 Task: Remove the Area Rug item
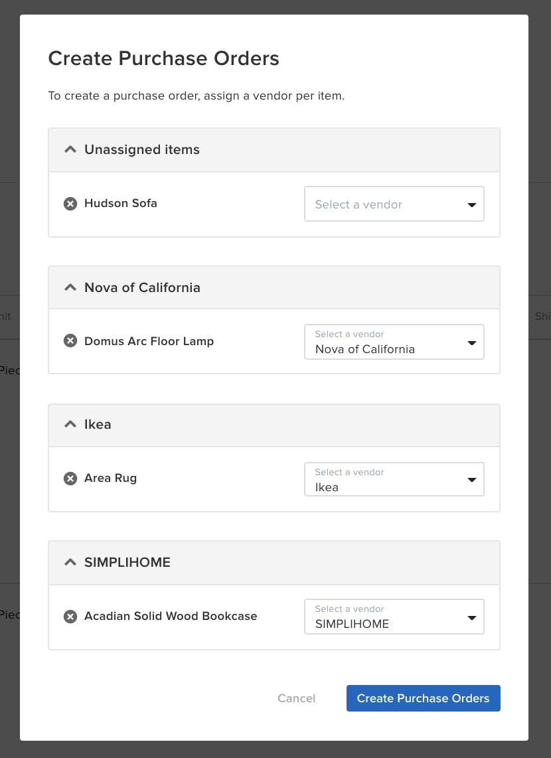tap(70, 478)
